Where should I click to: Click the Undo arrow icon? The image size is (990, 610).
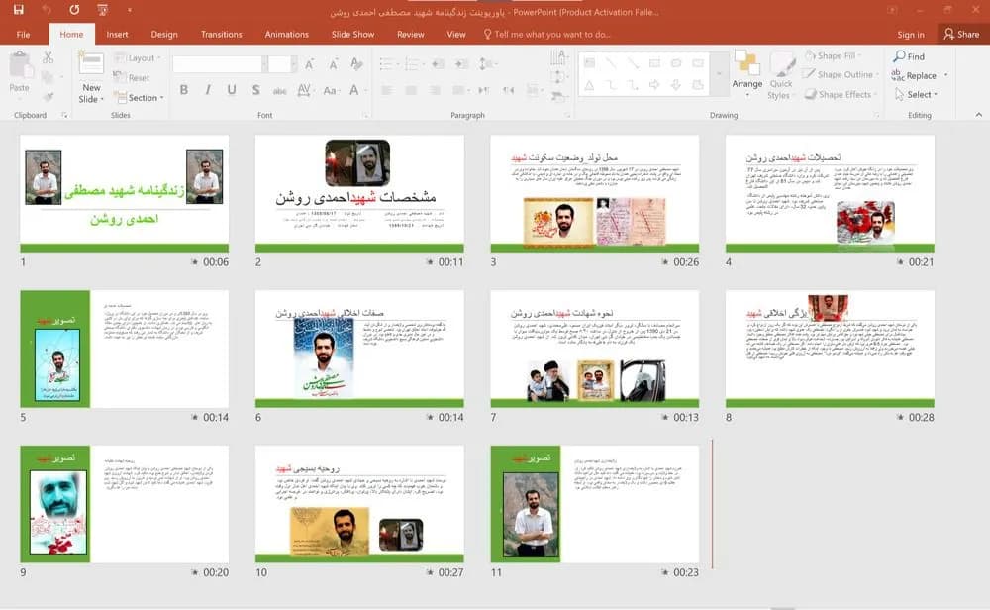coord(47,10)
